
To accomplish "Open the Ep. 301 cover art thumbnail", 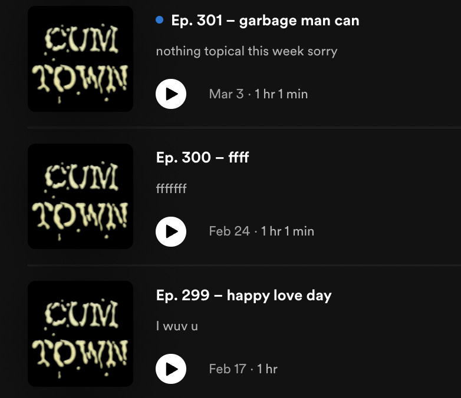I will 80,59.
